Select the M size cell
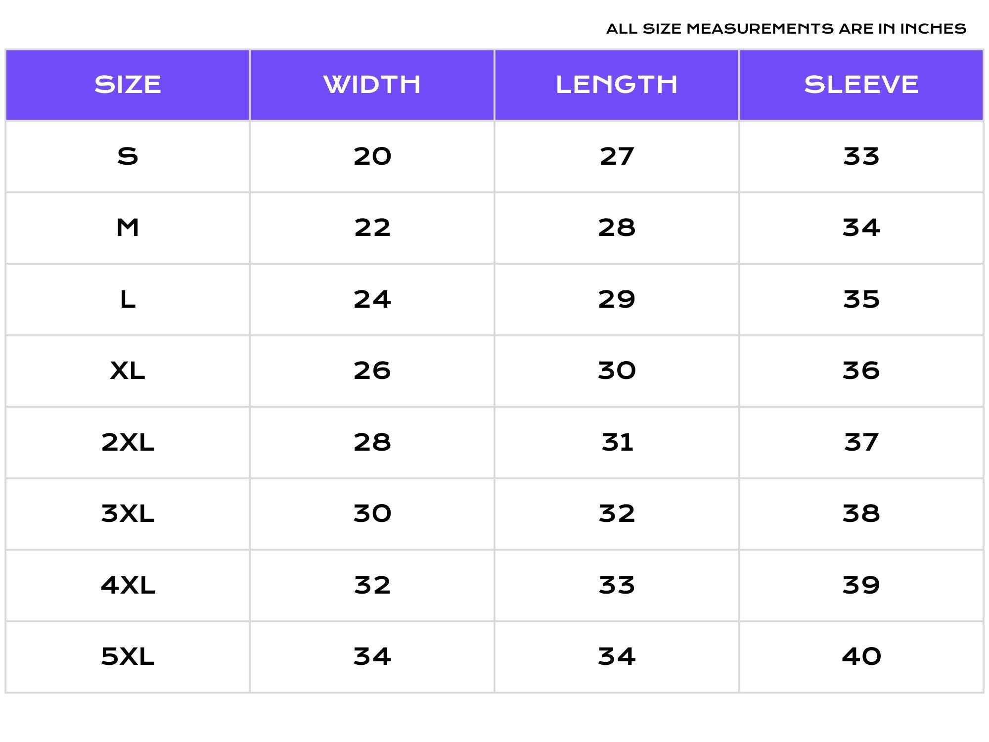 click(x=128, y=228)
